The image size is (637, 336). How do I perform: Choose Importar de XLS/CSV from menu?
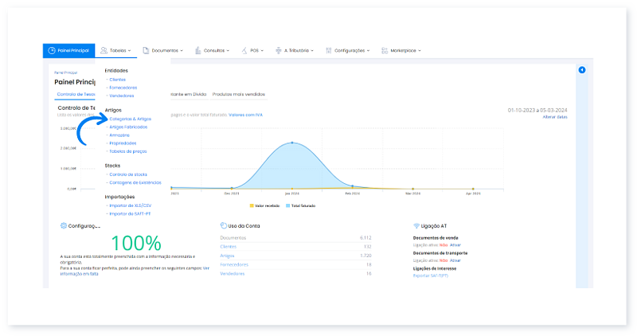pyautogui.click(x=130, y=205)
